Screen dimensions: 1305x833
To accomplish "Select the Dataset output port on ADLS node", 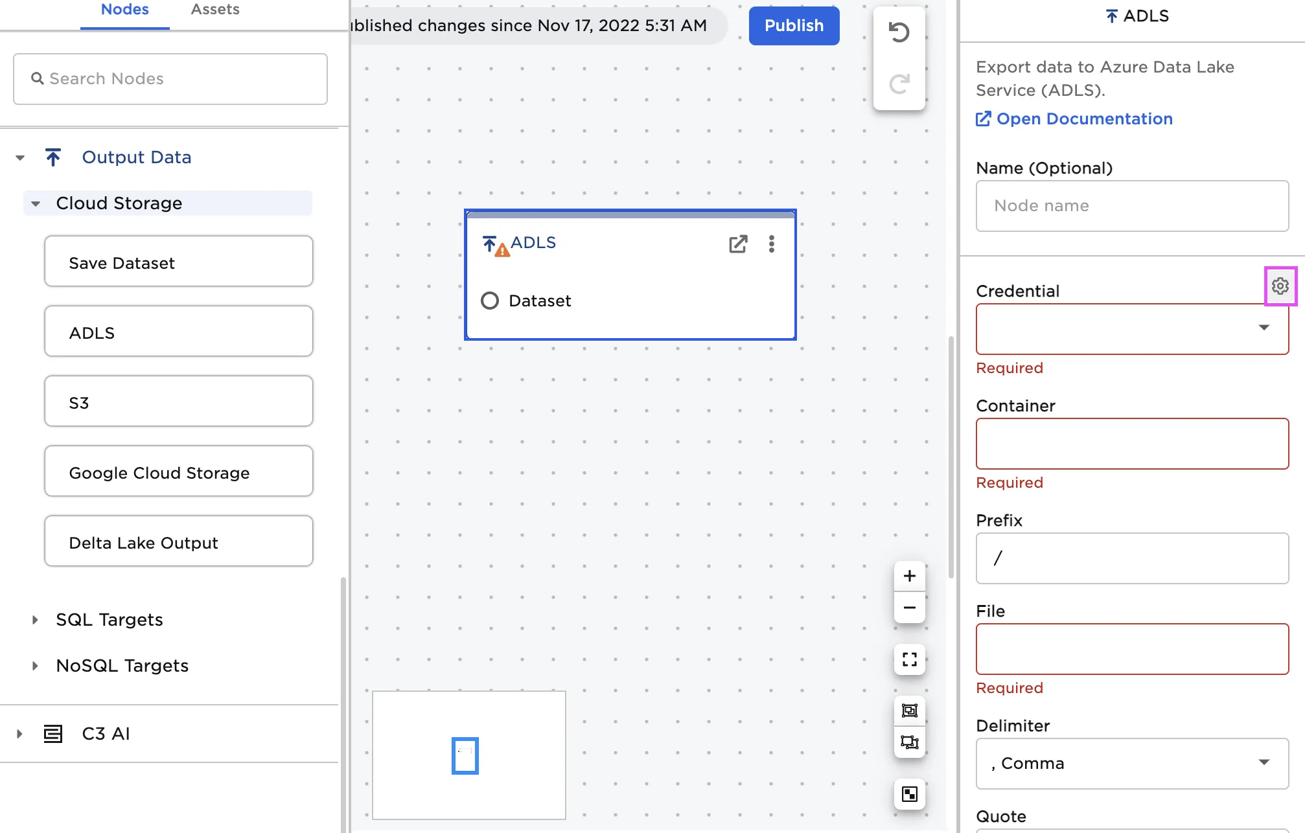I will click(x=490, y=301).
